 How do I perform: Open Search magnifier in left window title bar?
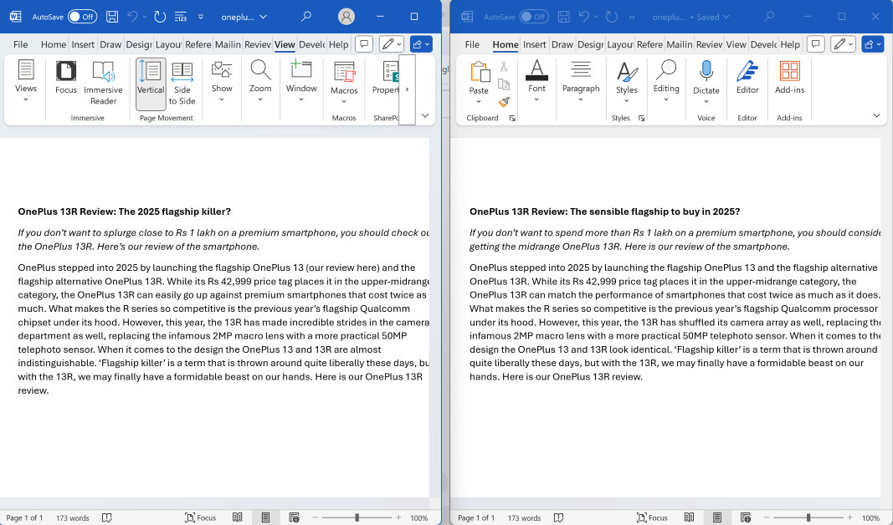[306, 16]
